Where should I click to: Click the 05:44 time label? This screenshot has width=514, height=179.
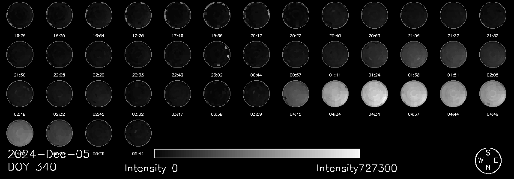pos(138,153)
